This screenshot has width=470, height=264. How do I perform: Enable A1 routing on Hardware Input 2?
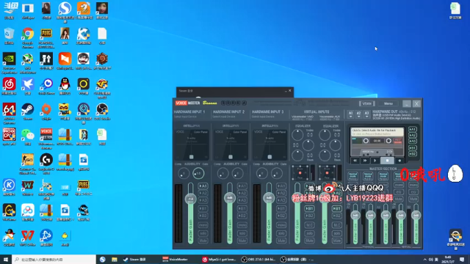[242, 186]
